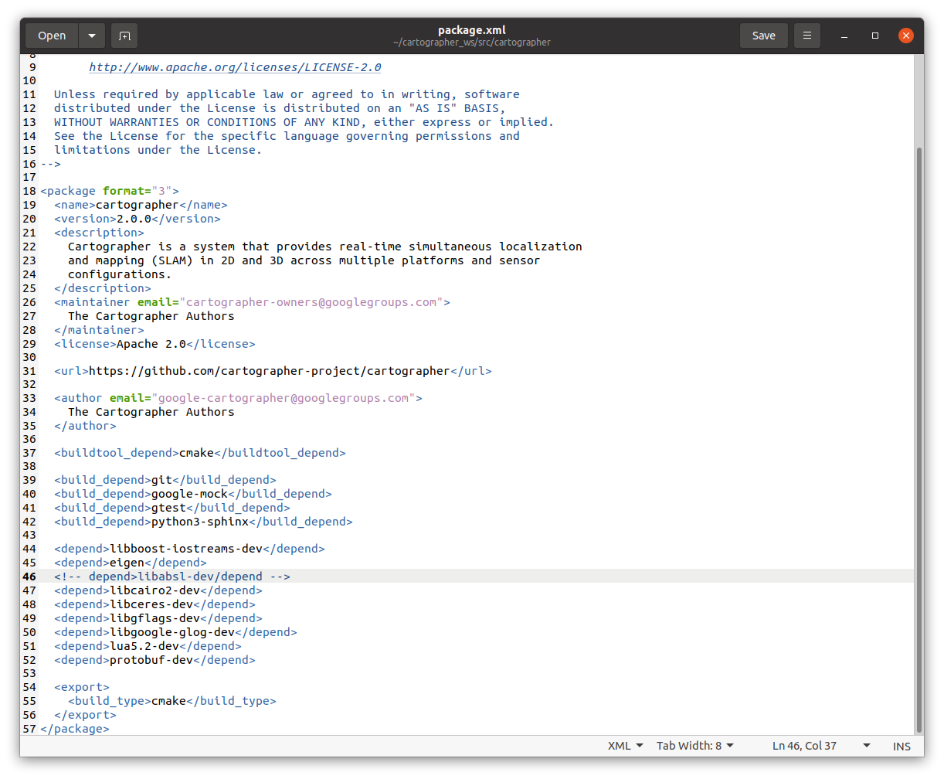This screenshot has height=779, width=944.
Task: Maximize the gedit window
Action: pos(875,36)
